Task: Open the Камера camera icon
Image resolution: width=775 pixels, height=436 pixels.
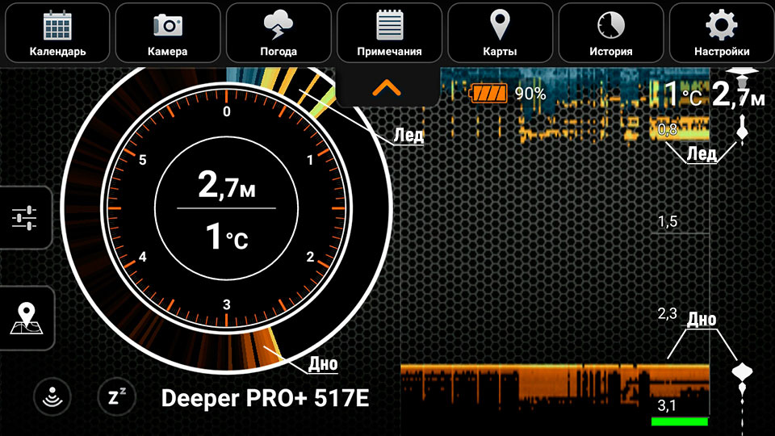Action: (x=168, y=32)
